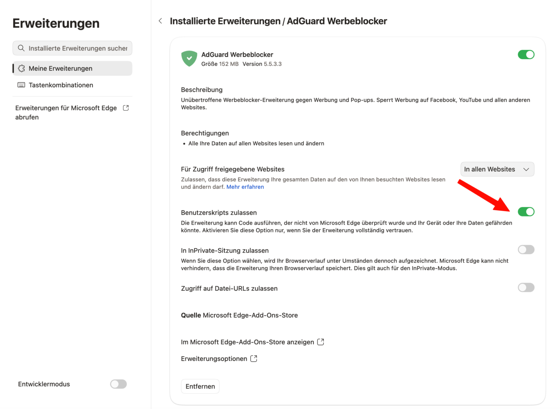Click the Beschreibung heading
560x409 pixels.
pyautogui.click(x=202, y=90)
